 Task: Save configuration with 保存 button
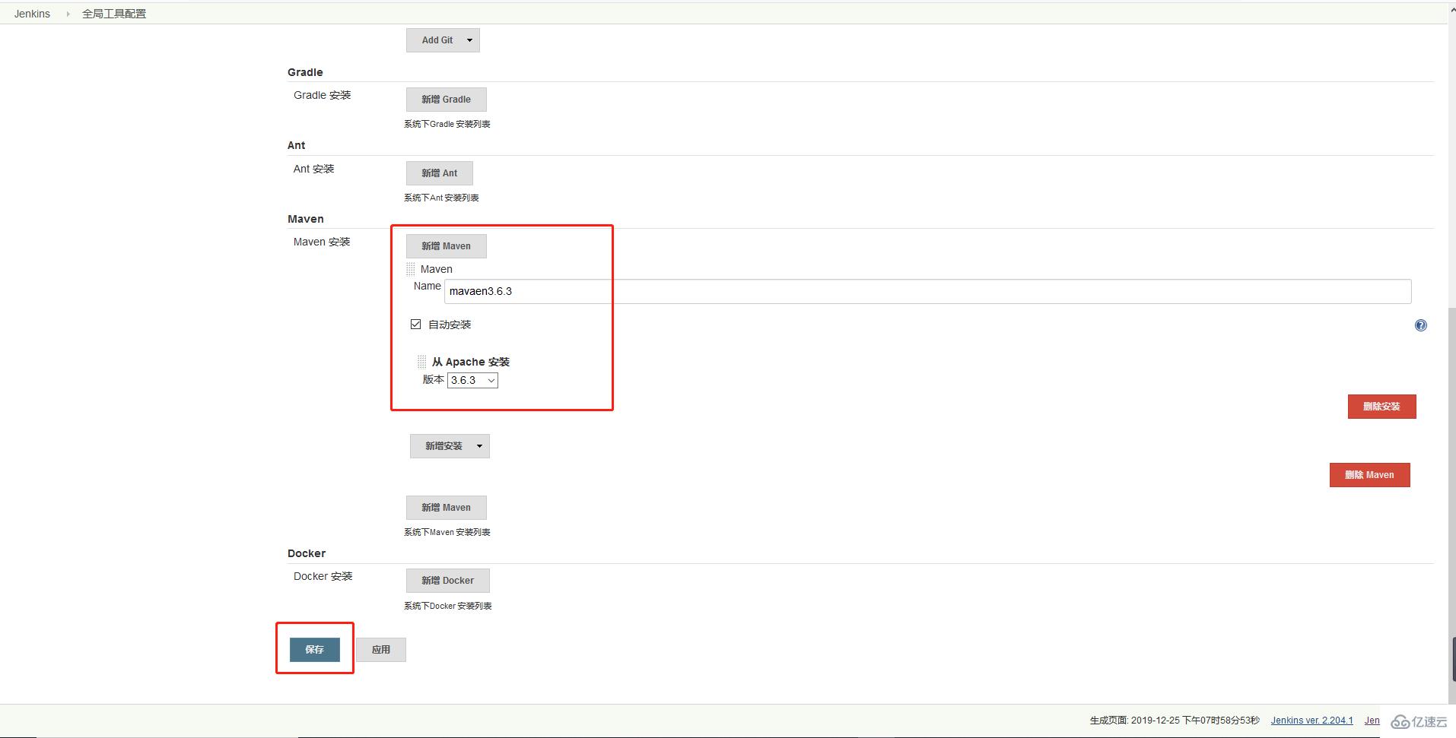[x=314, y=650]
